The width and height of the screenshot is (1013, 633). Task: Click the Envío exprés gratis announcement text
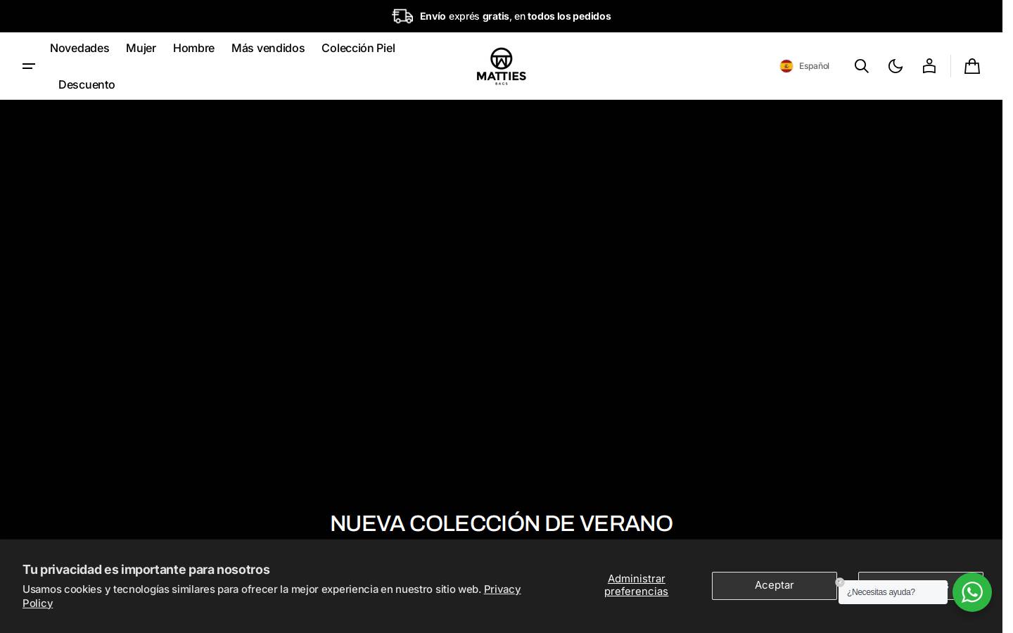(515, 16)
